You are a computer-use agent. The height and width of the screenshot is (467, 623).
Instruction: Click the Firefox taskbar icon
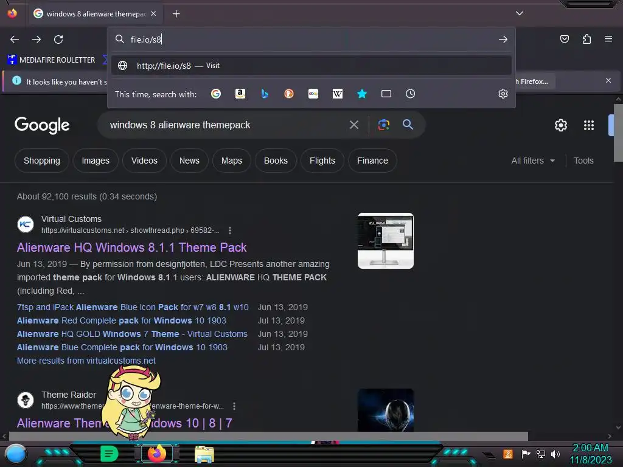pyautogui.click(x=156, y=454)
